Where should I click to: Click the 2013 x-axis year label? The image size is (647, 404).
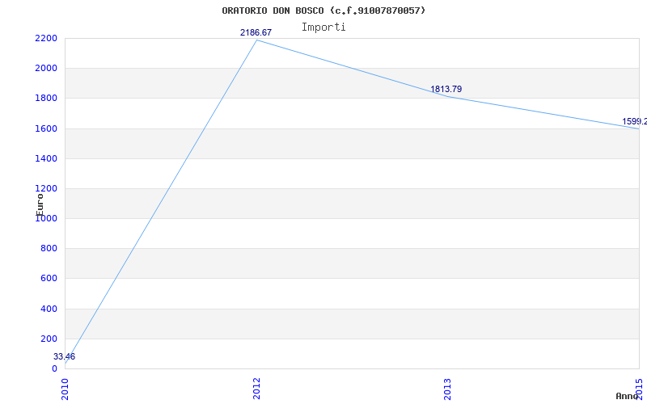point(448,389)
